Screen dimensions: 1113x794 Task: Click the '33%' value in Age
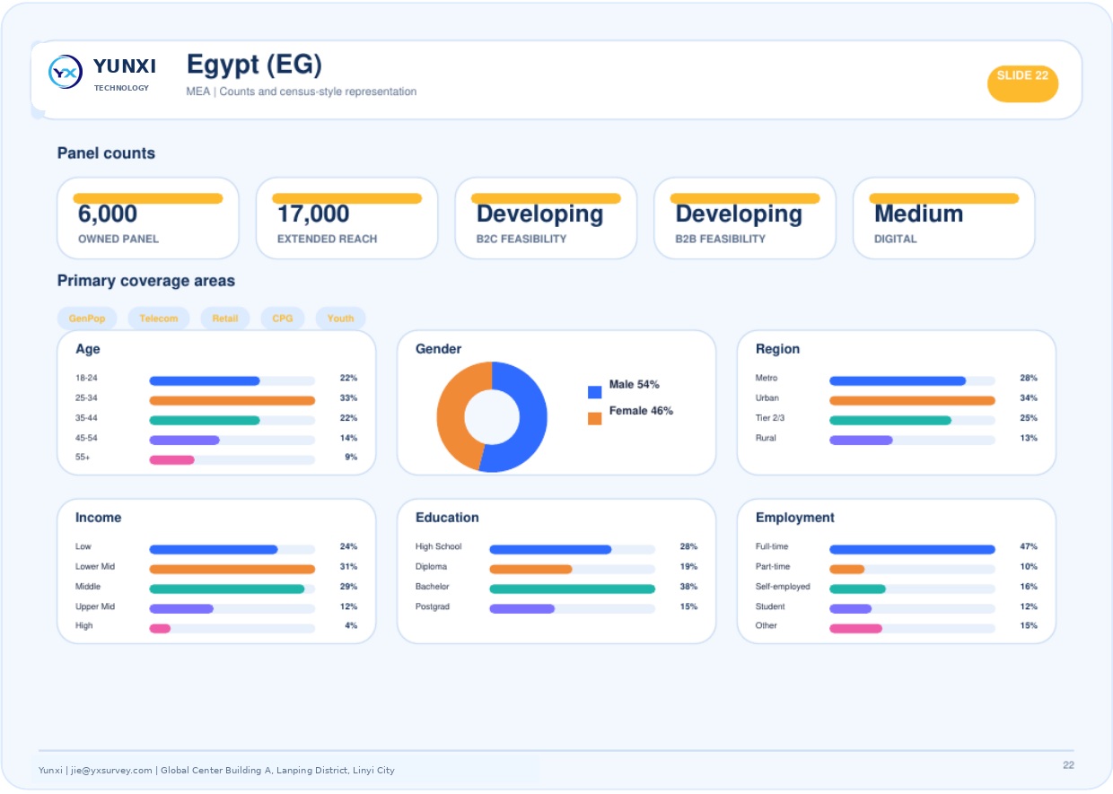tap(349, 398)
